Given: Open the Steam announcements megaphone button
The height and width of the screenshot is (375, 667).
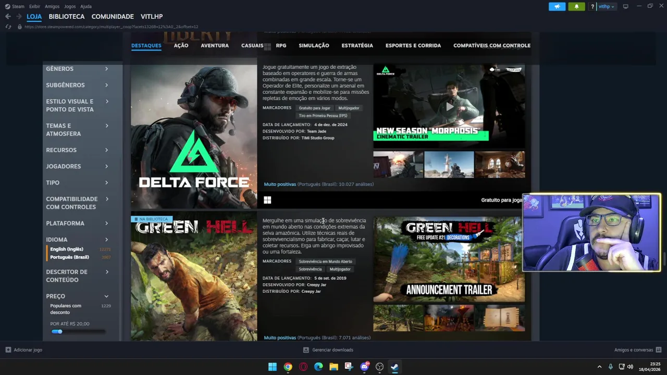Looking at the screenshot, I should click(557, 7).
